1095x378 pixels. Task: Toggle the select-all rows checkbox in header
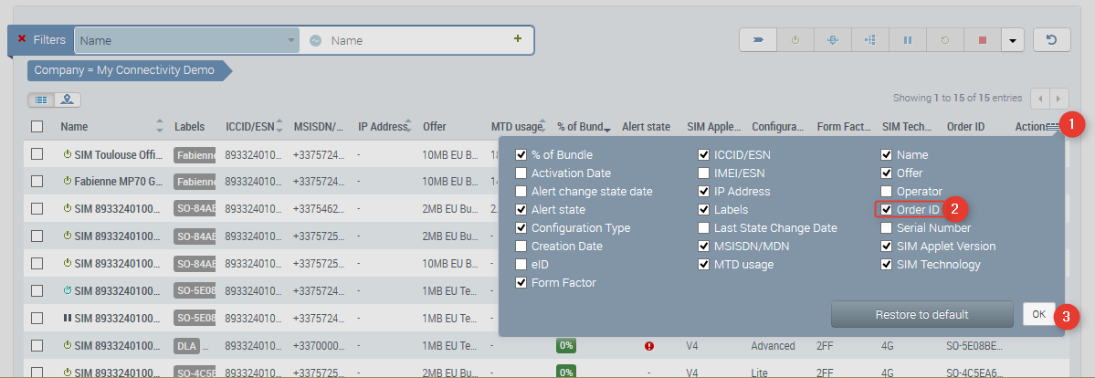(x=37, y=127)
